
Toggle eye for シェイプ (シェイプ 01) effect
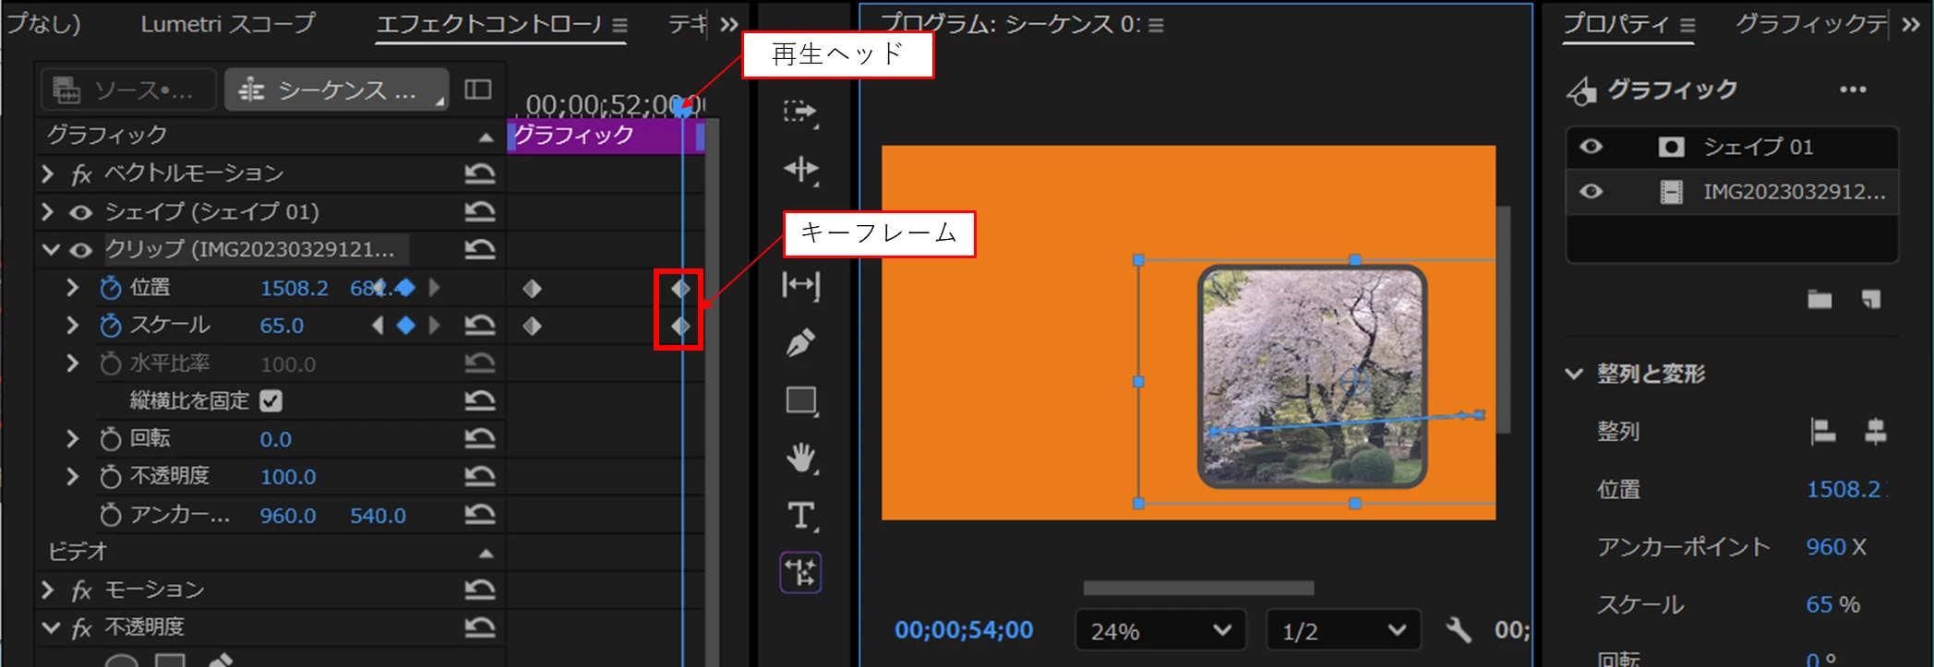[x=81, y=212]
